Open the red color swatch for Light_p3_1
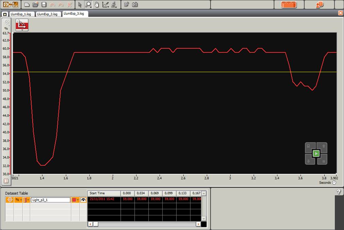 tap(75, 200)
